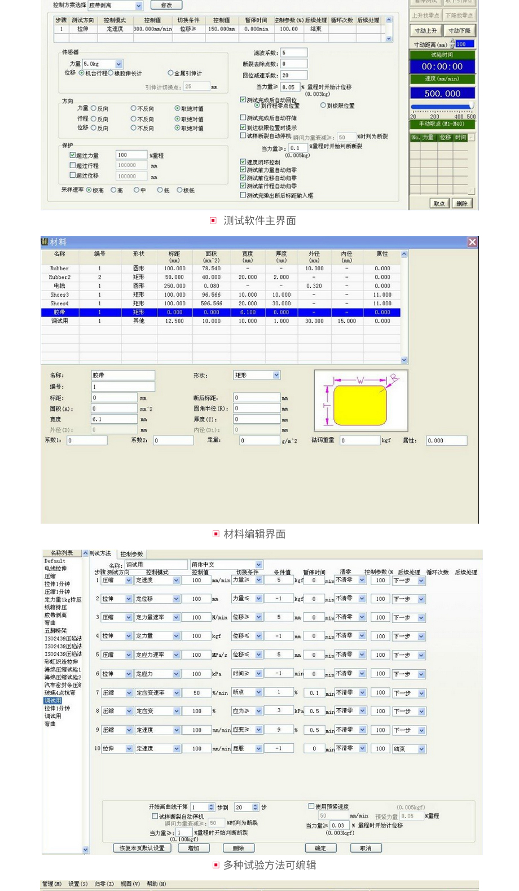Click spinner beside 开始画曲线于第 field
This screenshot has width=519, height=891.
tap(212, 807)
